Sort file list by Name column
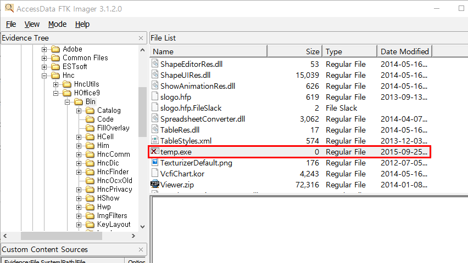Viewport: 468px width, 263px height. click(x=208, y=52)
